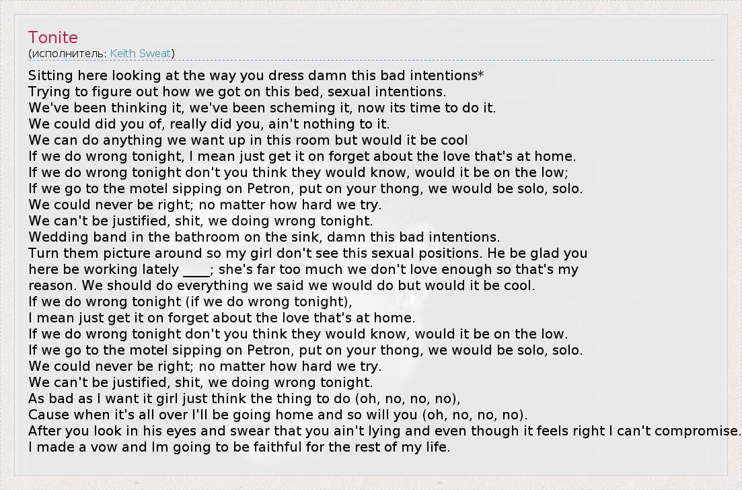Select the line 'Cause when it's all over'
The image size is (742, 490).
277,415
